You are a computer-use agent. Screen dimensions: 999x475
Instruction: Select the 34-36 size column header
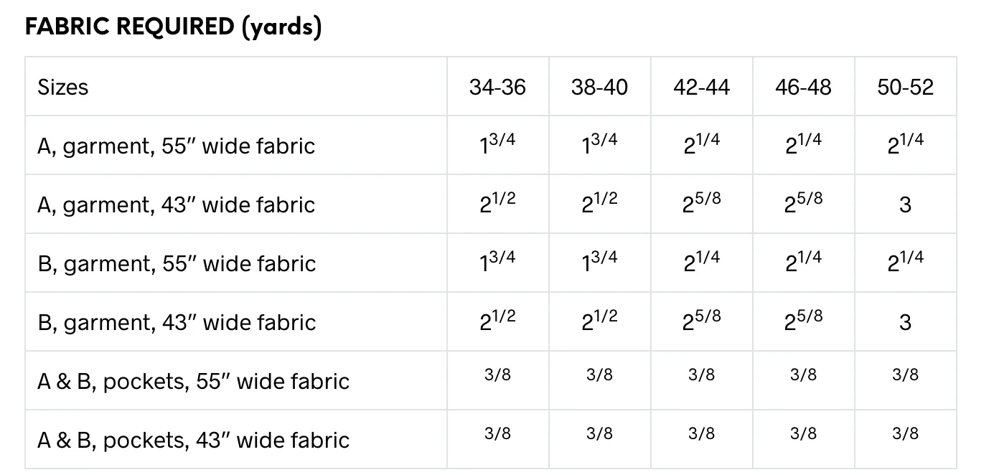point(497,88)
